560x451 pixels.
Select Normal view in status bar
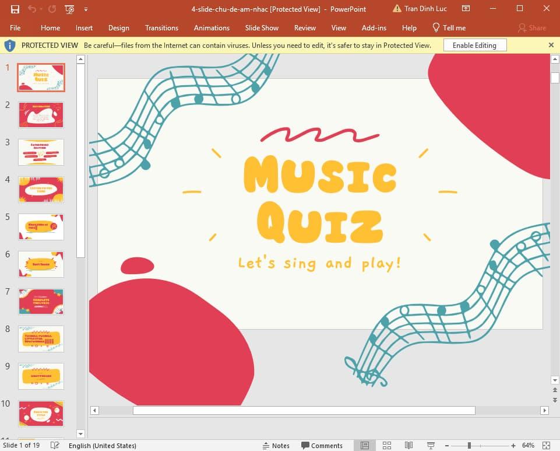(x=365, y=445)
